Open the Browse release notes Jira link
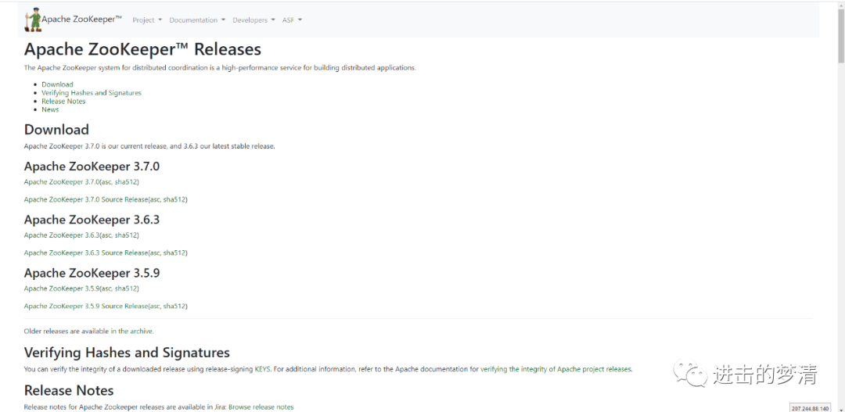The height and width of the screenshot is (412, 845). (261, 407)
